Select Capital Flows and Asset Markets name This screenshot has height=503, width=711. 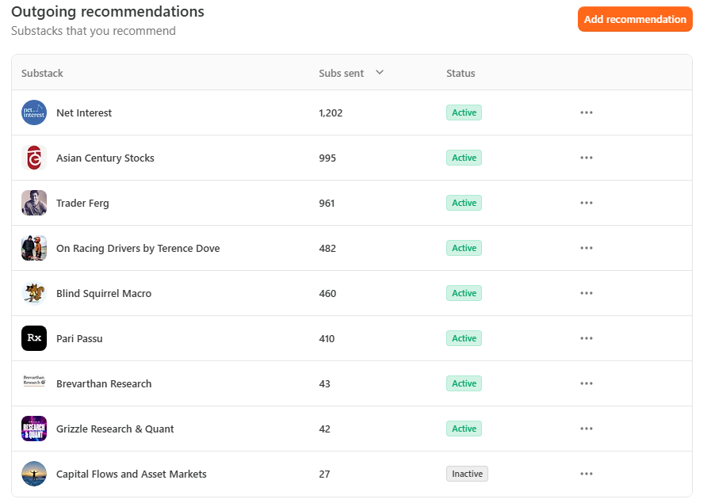click(x=132, y=474)
